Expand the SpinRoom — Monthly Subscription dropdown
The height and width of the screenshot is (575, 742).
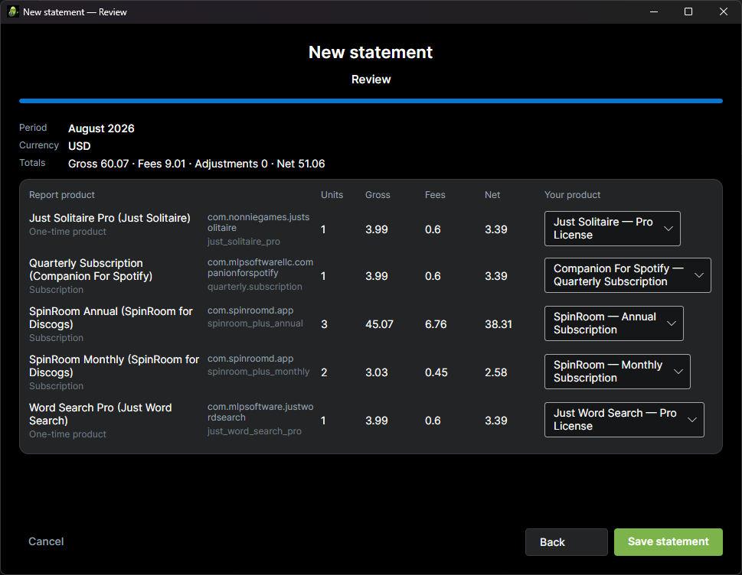coord(617,372)
